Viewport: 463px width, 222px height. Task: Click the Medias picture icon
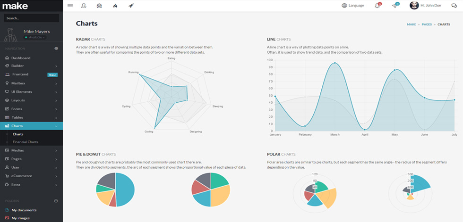click(7, 150)
